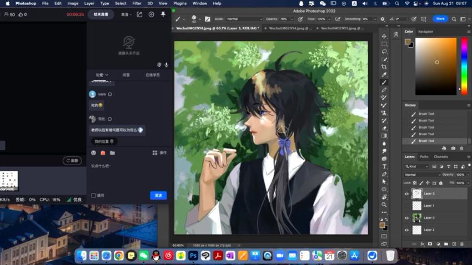Hide Layer 0 eye icon
The height and width of the screenshot is (265, 472).
tap(406, 218)
